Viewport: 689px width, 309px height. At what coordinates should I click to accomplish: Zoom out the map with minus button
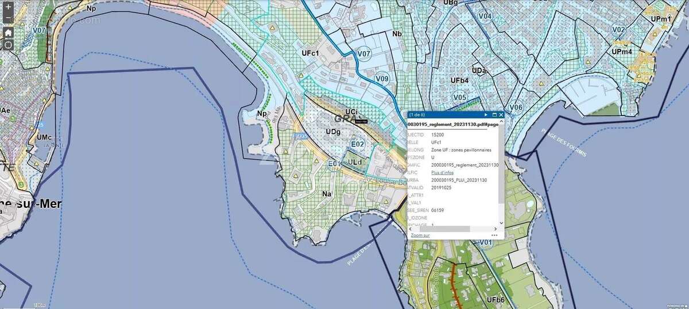9,19
